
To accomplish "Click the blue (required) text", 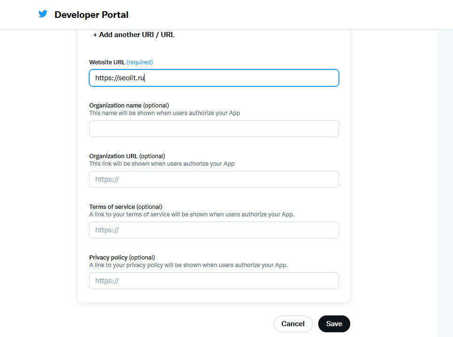I will point(140,62).
